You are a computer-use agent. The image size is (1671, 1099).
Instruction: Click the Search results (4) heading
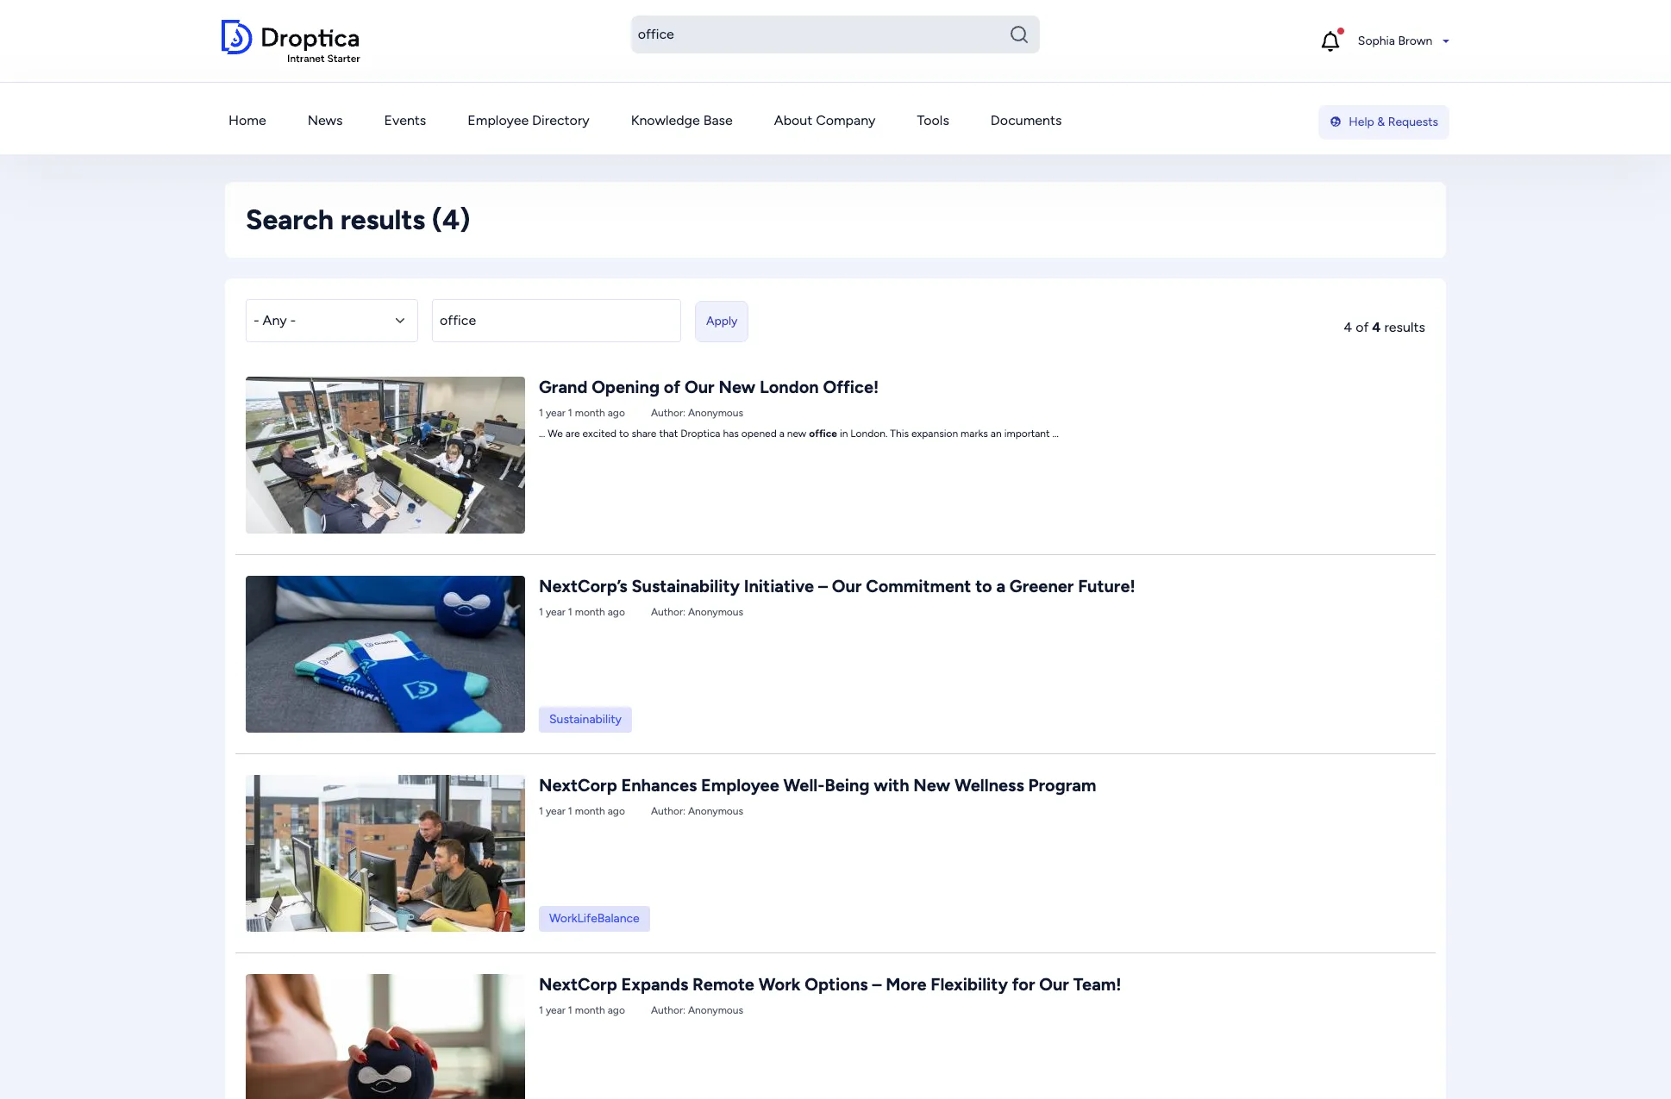[x=358, y=220]
